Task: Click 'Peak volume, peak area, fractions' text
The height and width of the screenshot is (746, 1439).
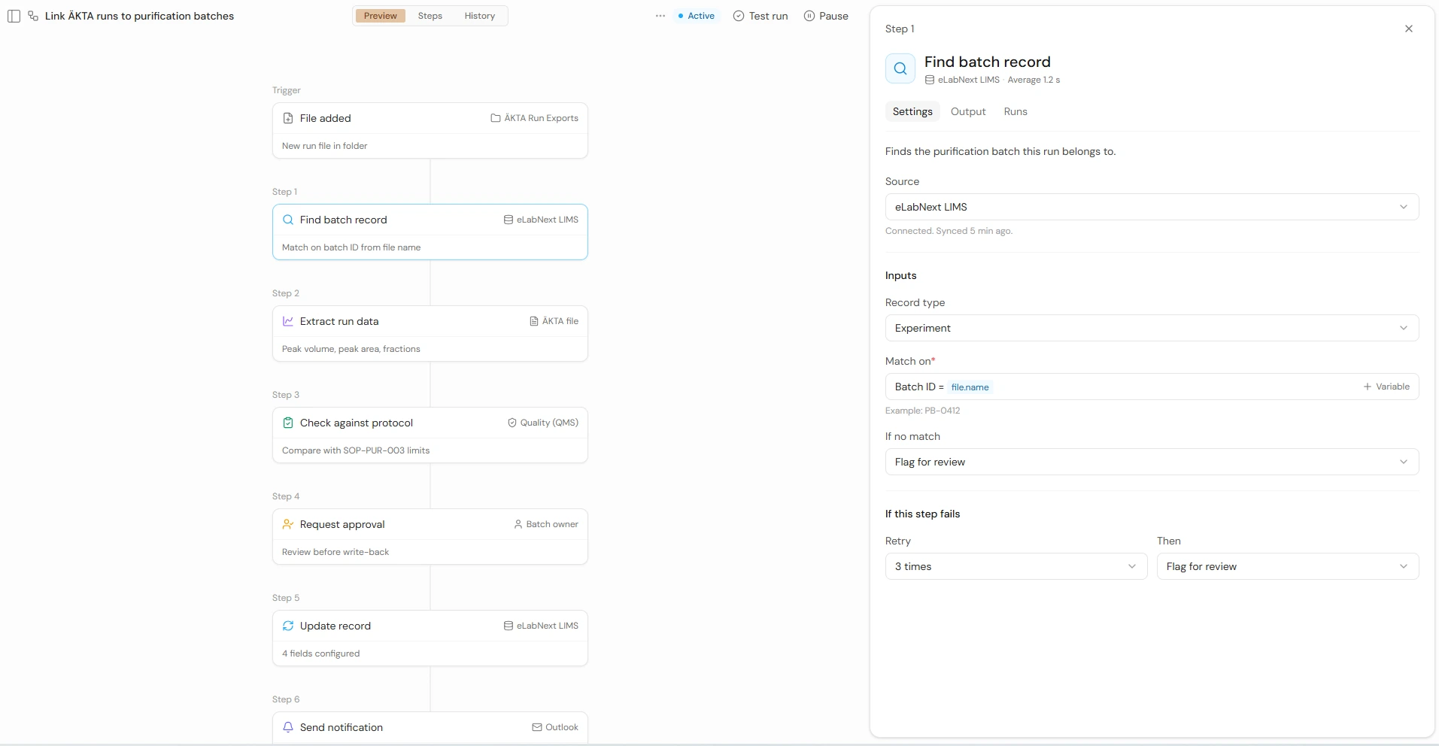Action: pos(351,349)
